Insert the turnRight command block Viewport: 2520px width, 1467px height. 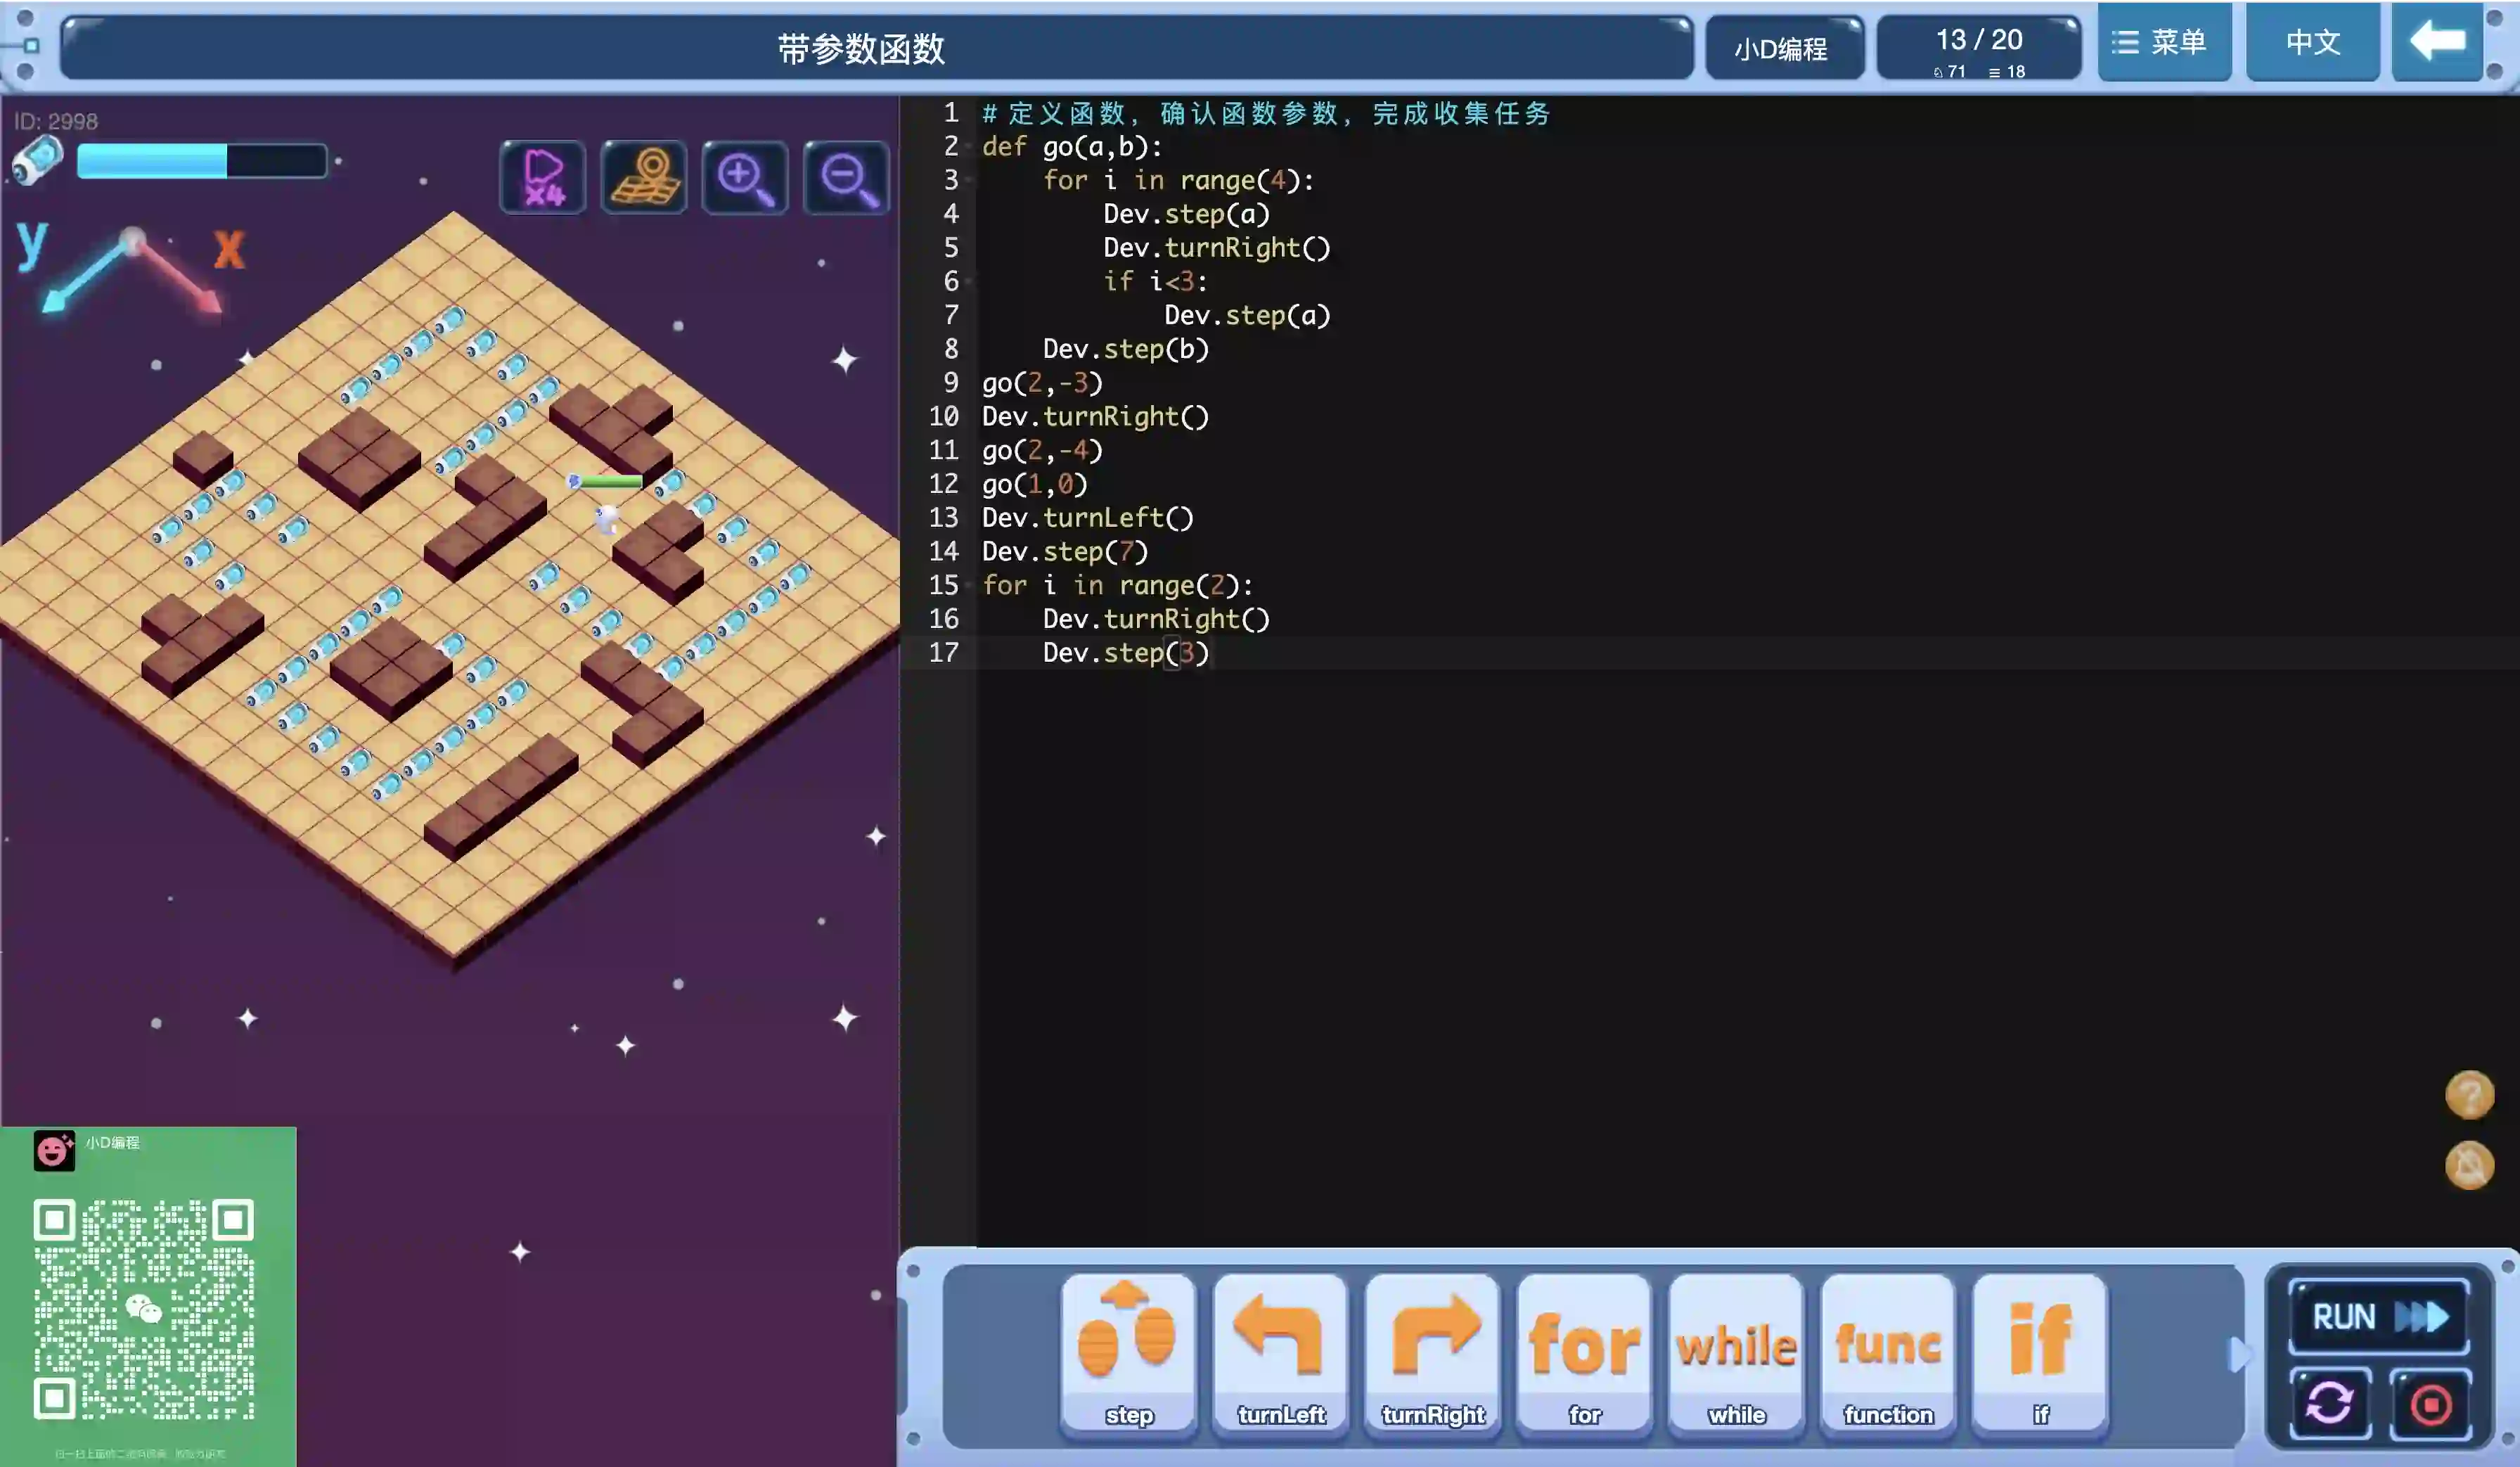(x=1433, y=1352)
